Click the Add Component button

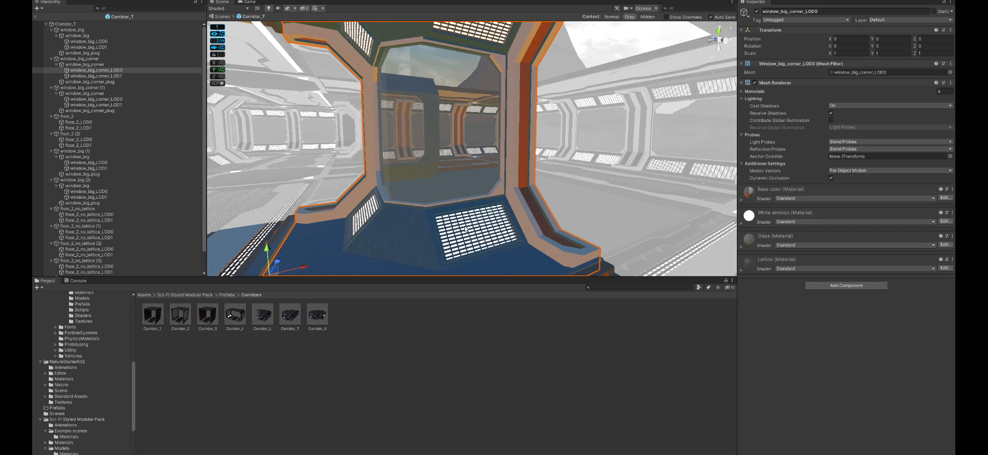pyautogui.click(x=846, y=286)
